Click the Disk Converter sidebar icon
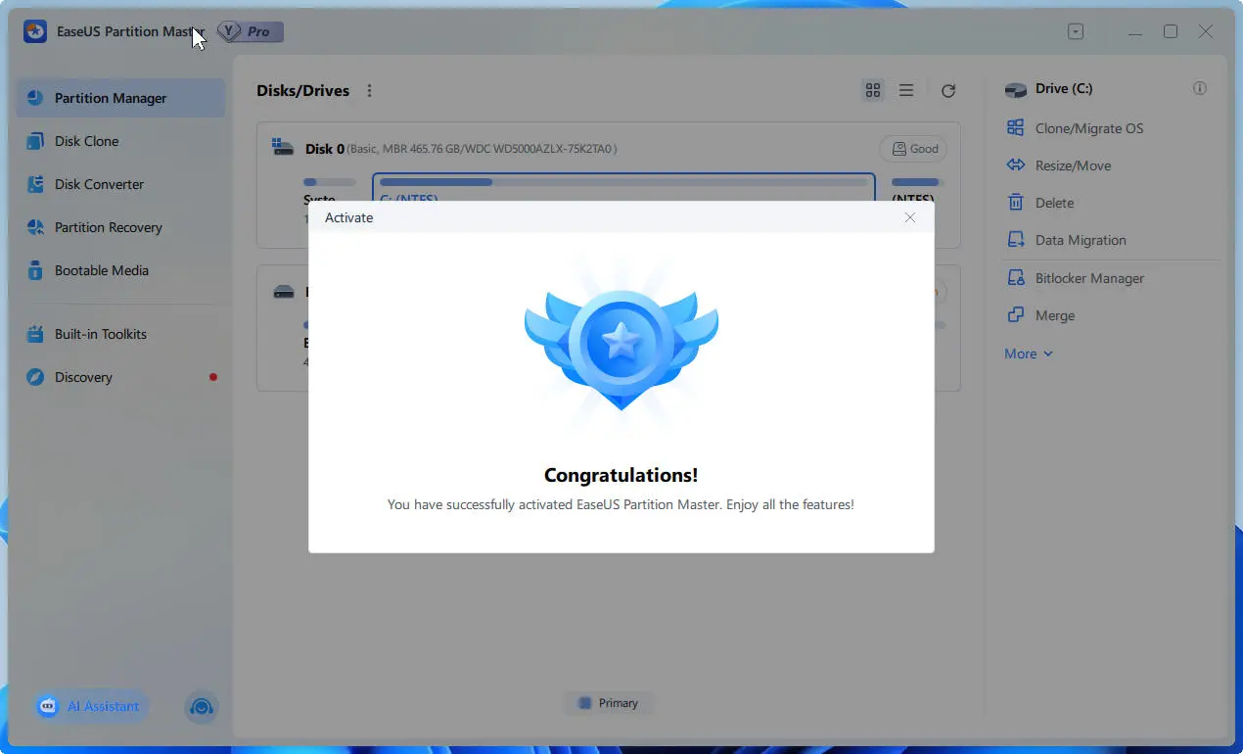1243x754 pixels. pos(35,184)
